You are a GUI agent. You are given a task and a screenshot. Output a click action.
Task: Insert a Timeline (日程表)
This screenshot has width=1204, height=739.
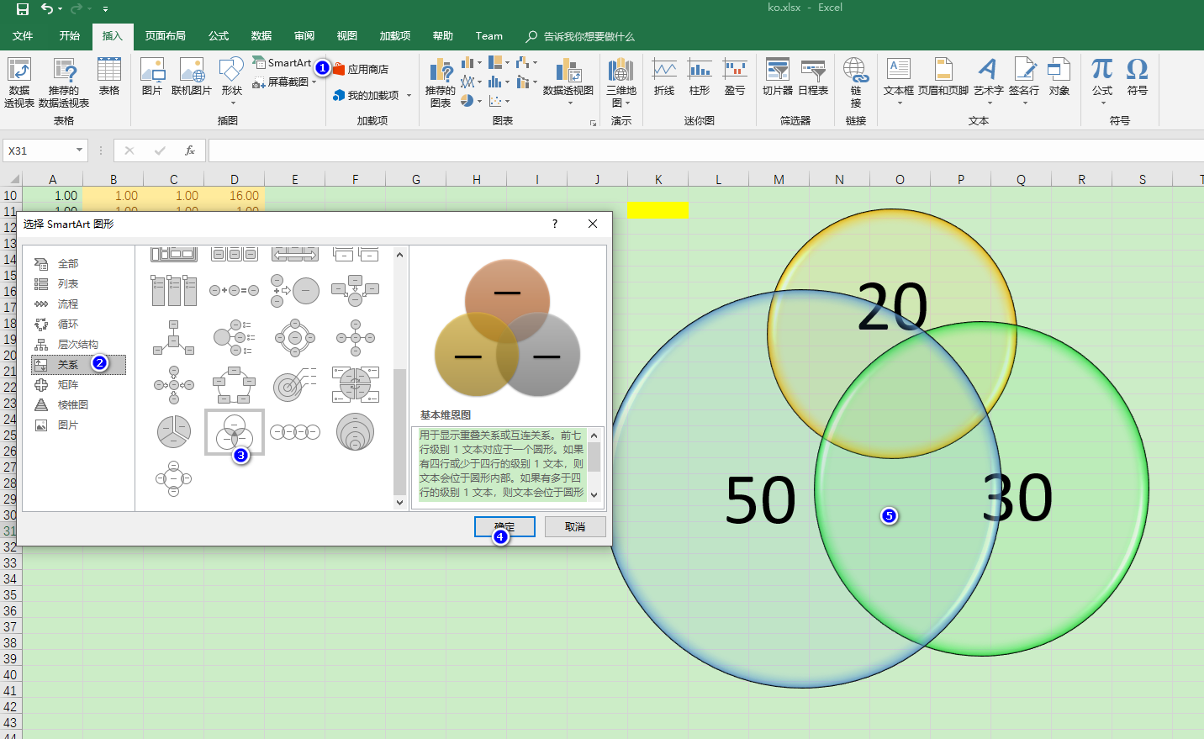[813, 77]
